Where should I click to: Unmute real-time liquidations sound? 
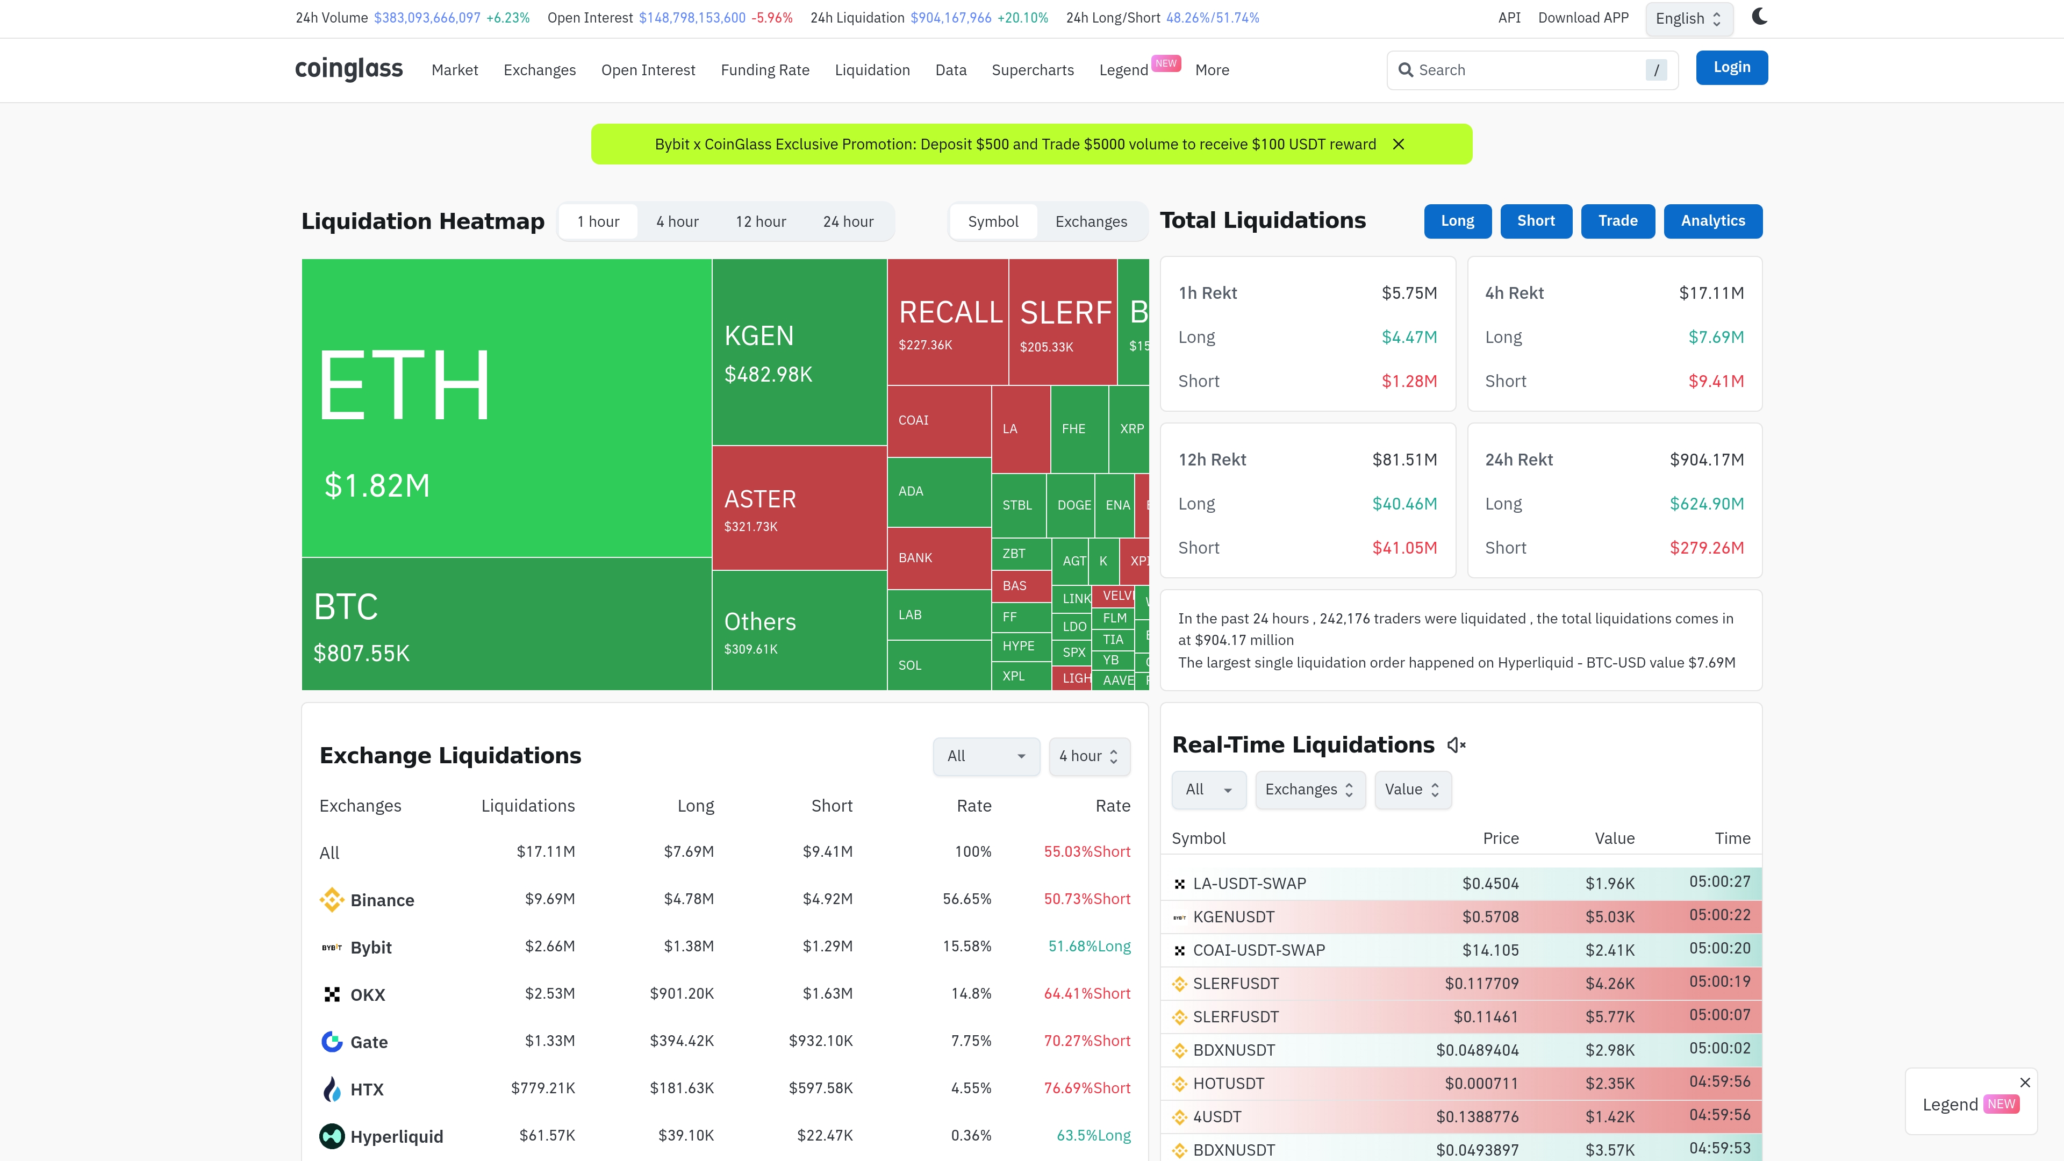[x=1456, y=745]
